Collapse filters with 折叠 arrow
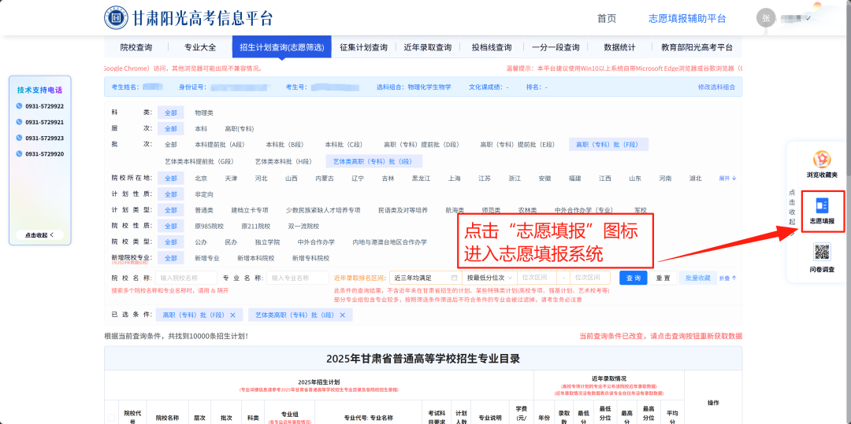 point(728,278)
